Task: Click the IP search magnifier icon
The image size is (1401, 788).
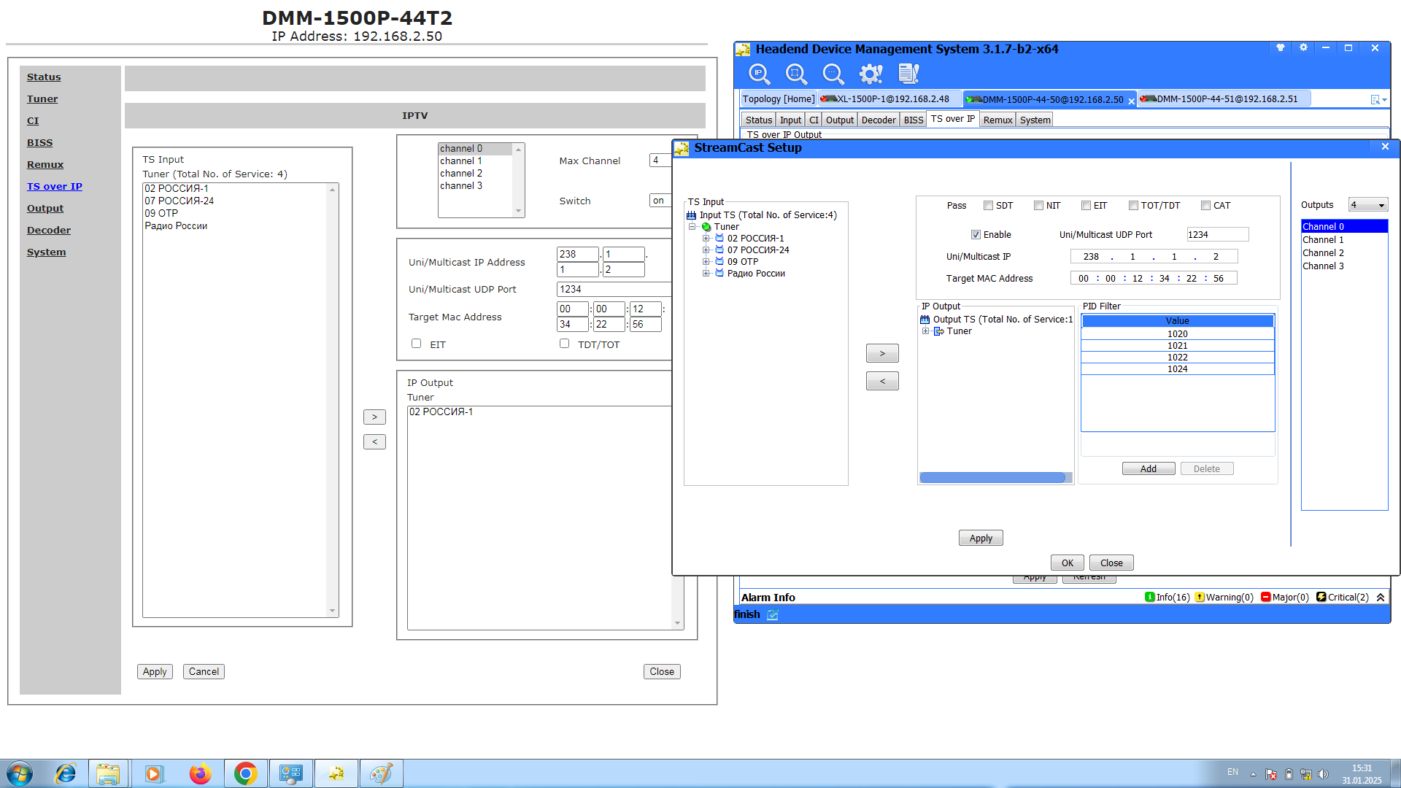Action: pyautogui.click(x=759, y=74)
